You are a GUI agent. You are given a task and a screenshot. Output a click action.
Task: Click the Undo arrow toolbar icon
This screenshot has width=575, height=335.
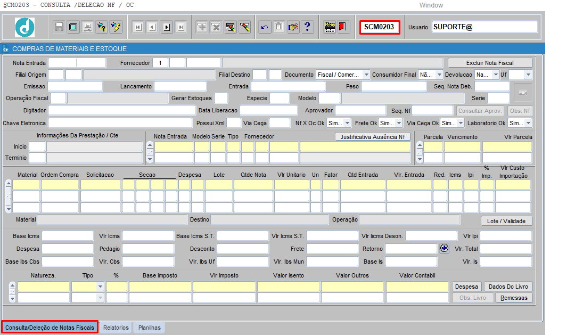pos(265,27)
